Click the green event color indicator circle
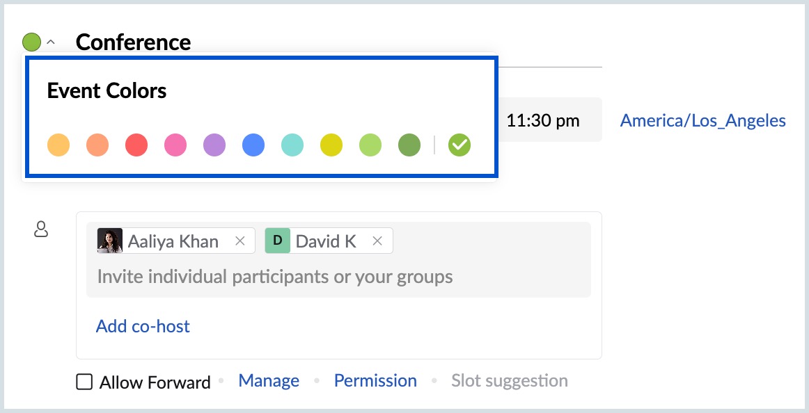The width and height of the screenshot is (809, 413). [31, 42]
